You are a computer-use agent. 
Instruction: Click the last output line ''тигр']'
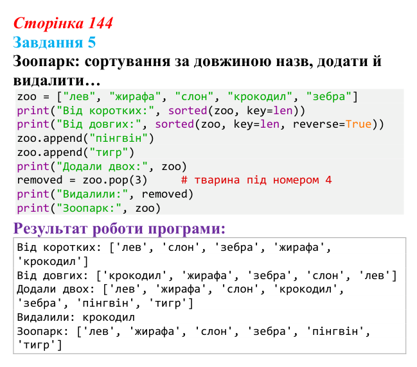tap(40, 345)
